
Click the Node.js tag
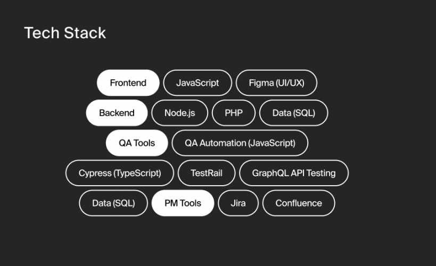click(x=179, y=113)
